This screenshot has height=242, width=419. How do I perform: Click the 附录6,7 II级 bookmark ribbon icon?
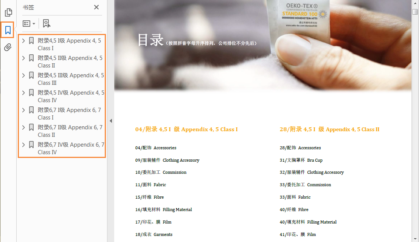pyautogui.click(x=31, y=127)
